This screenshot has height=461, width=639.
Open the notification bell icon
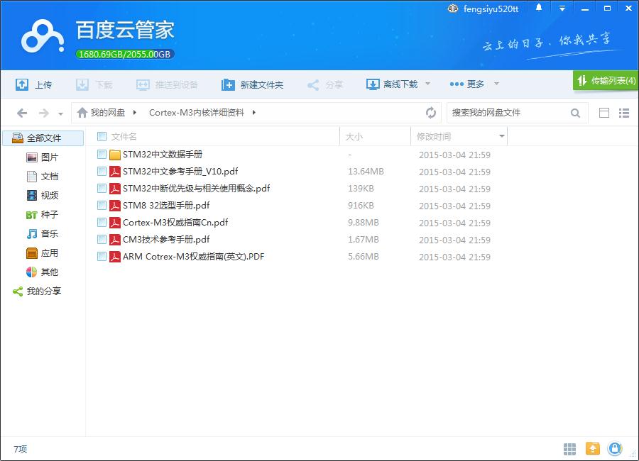tap(539, 8)
